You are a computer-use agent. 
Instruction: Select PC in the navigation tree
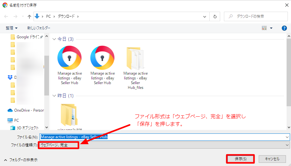[x=13, y=120]
